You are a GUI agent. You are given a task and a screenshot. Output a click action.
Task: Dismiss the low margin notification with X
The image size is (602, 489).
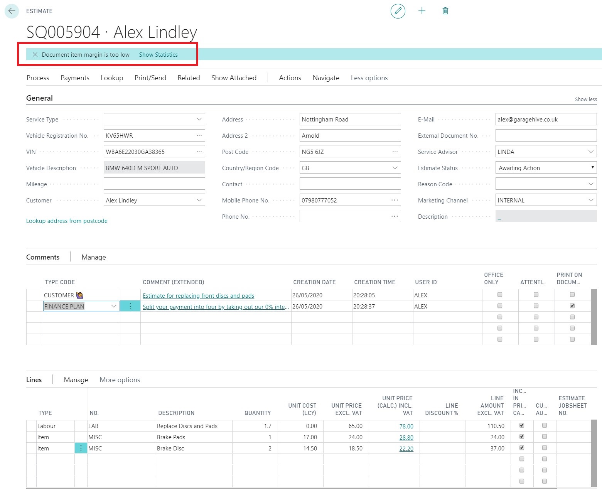tap(35, 55)
